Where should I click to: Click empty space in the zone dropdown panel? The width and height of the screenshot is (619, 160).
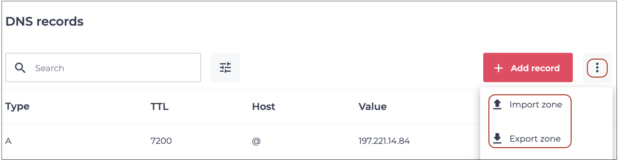coord(592,122)
